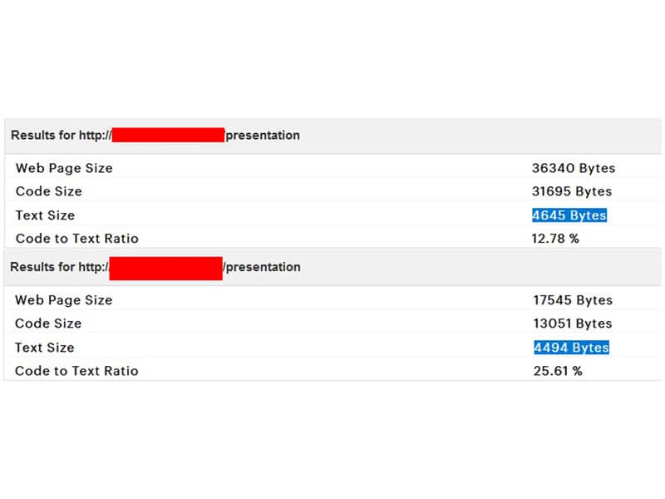
Task: Click the second 'Web Page Size' label
Action: coord(63,300)
